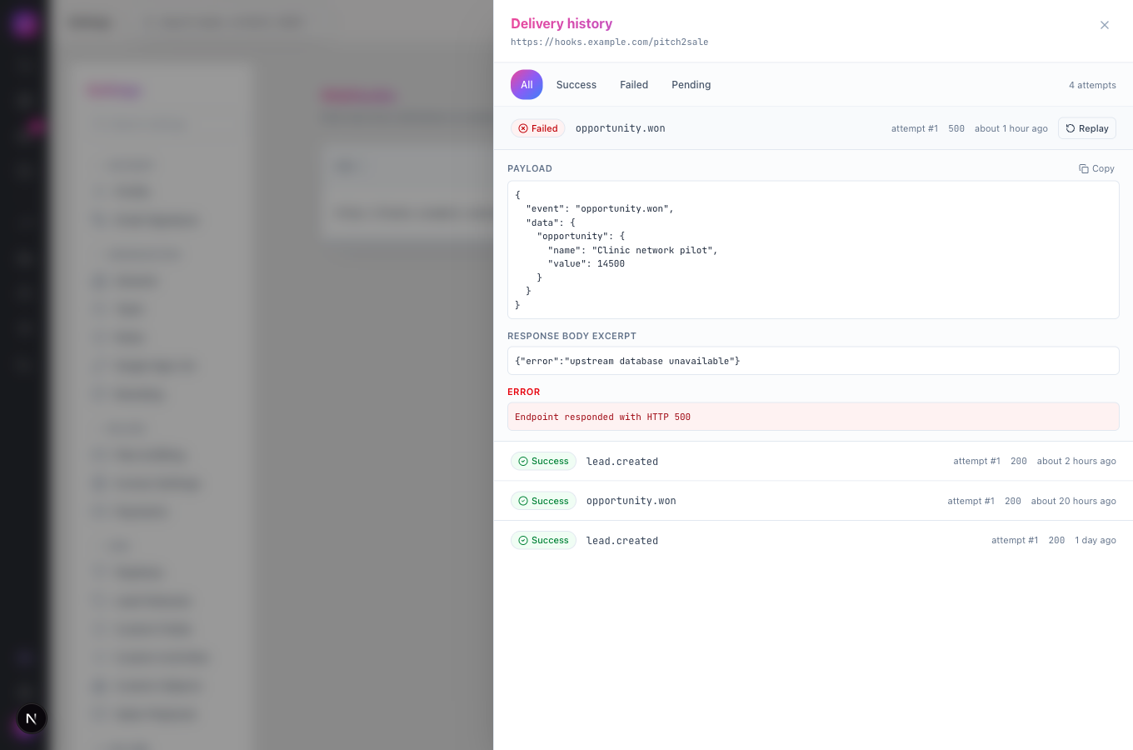Click Success badge on 20 hours ago row
This screenshot has width=1133, height=750.
[543, 501]
